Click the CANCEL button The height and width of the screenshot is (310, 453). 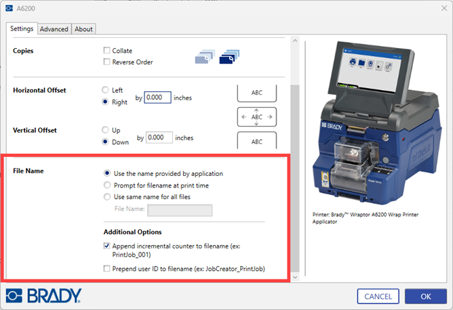pyautogui.click(x=378, y=296)
